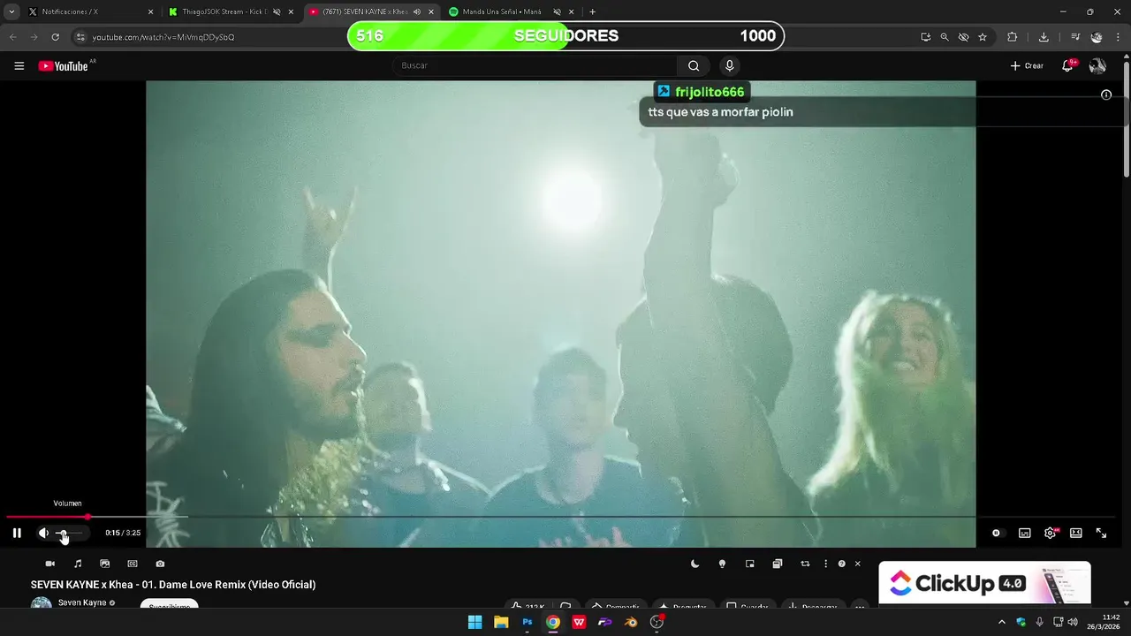This screenshot has height=636, width=1131.
Task: Click the Buscar search field
Action: (x=535, y=65)
